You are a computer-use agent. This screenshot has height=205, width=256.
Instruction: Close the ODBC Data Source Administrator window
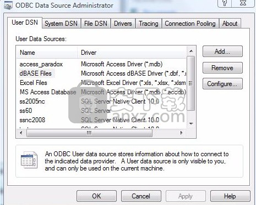click(x=243, y=3)
